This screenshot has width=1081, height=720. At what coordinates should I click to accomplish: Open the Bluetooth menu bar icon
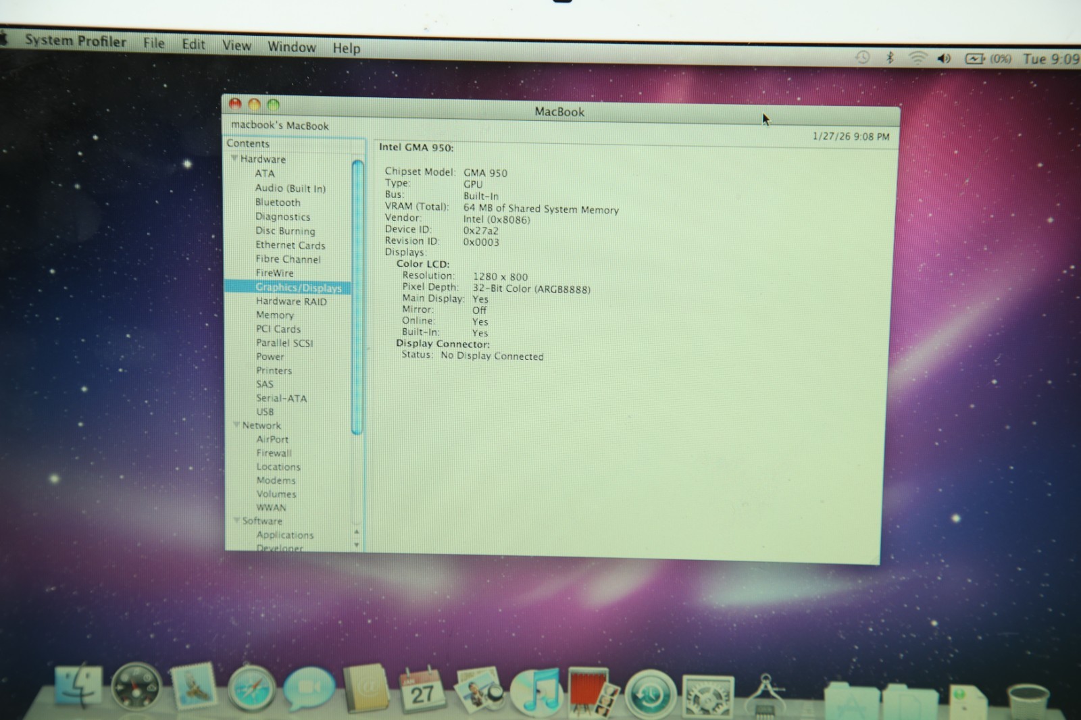click(x=890, y=58)
